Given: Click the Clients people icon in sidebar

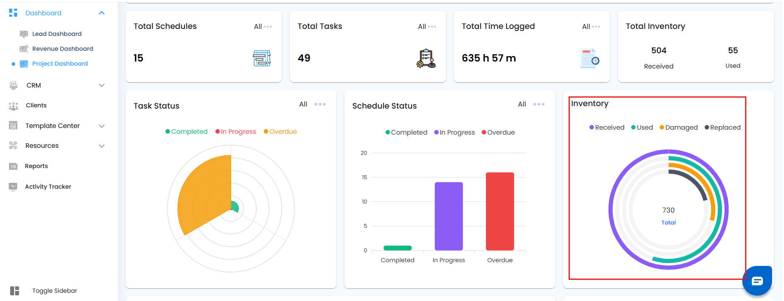Looking at the screenshot, I should [14, 106].
